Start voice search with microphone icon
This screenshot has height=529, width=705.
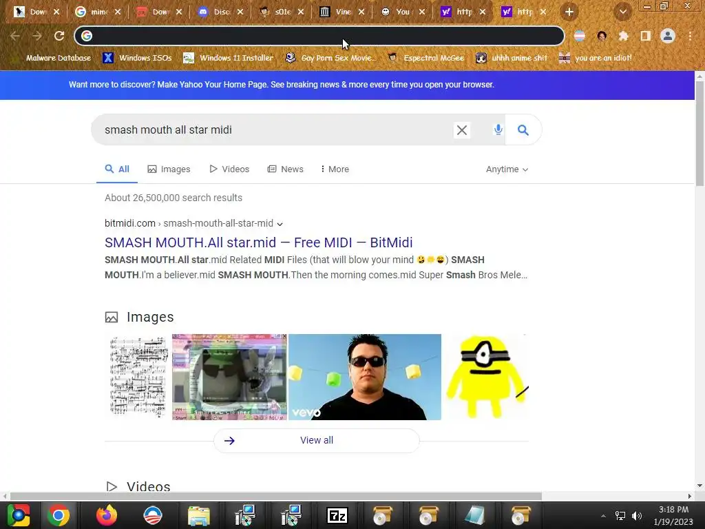tap(498, 130)
